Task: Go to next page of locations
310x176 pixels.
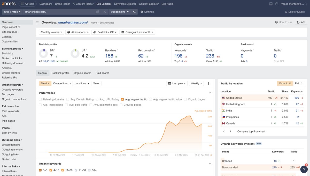Action: (230, 131)
